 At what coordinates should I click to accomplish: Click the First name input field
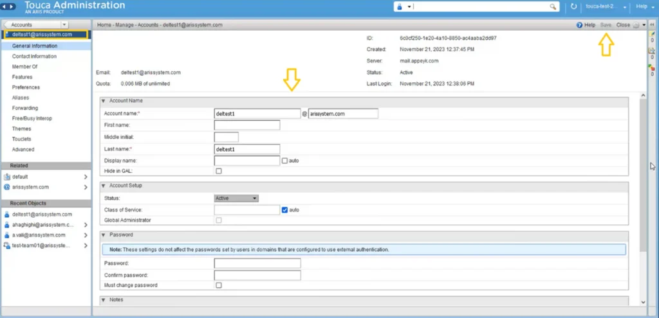[247, 125]
